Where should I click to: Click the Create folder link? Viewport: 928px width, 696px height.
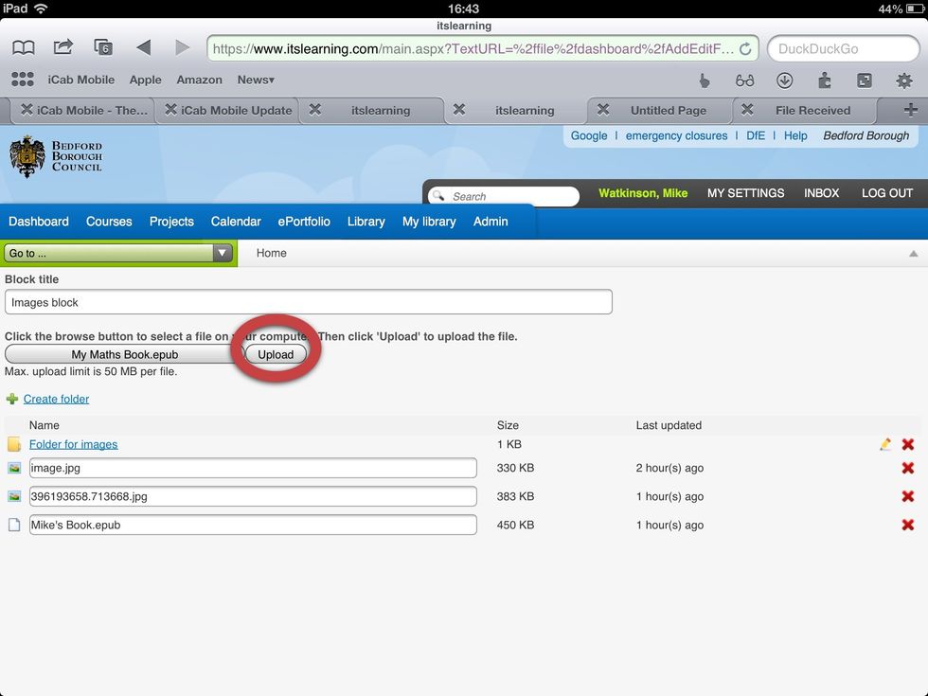[56, 399]
